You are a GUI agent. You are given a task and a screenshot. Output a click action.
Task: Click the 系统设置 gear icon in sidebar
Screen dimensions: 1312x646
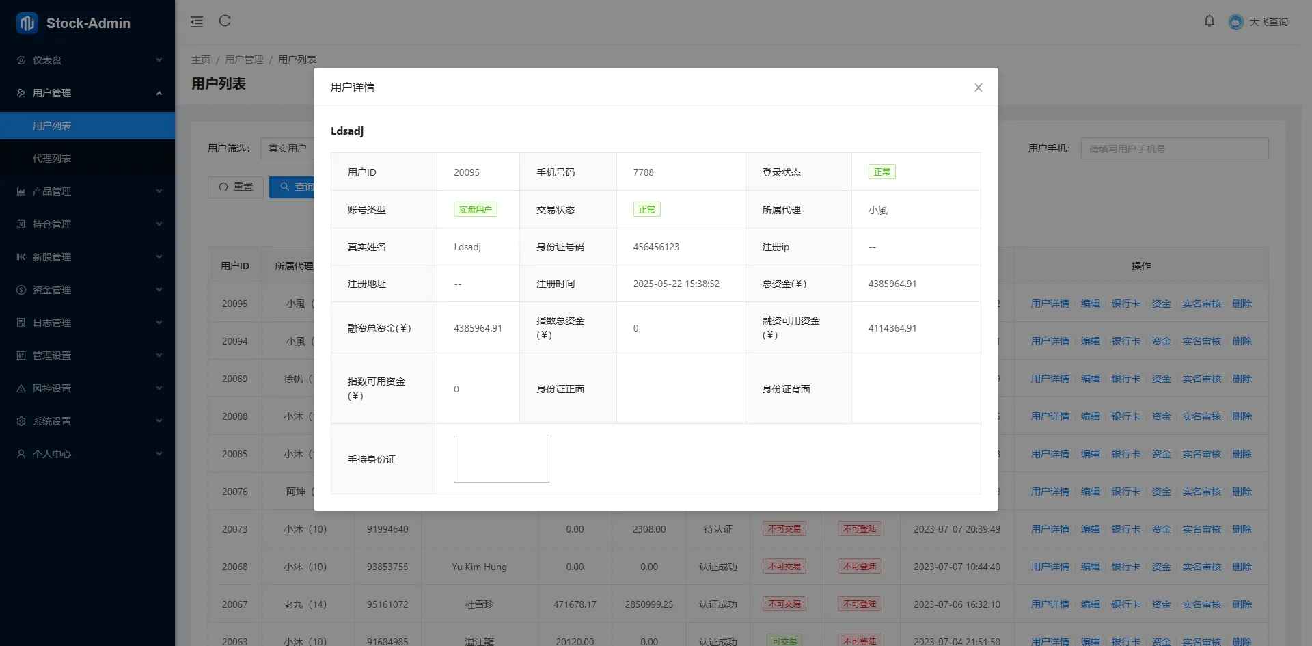[21, 421]
